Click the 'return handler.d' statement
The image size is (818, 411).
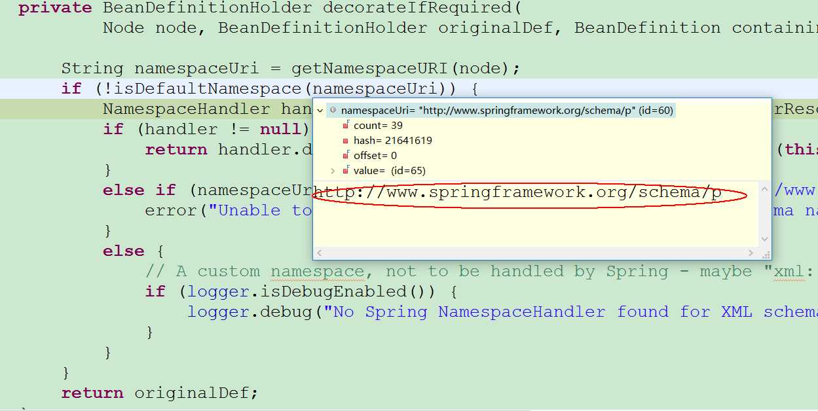click(x=229, y=150)
